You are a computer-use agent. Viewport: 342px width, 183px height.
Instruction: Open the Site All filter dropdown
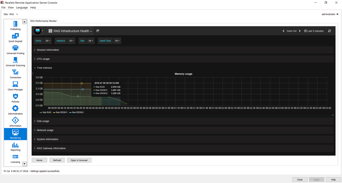tap(91, 41)
